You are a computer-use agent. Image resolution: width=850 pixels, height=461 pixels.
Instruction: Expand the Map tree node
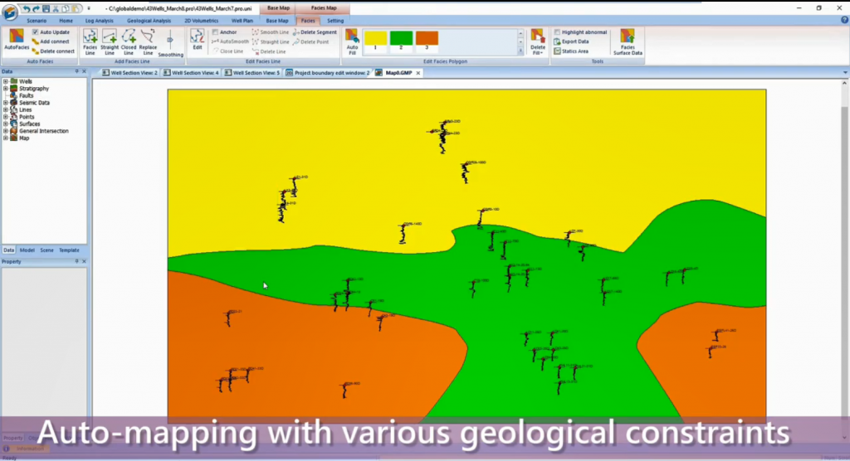click(x=6, y=138)
